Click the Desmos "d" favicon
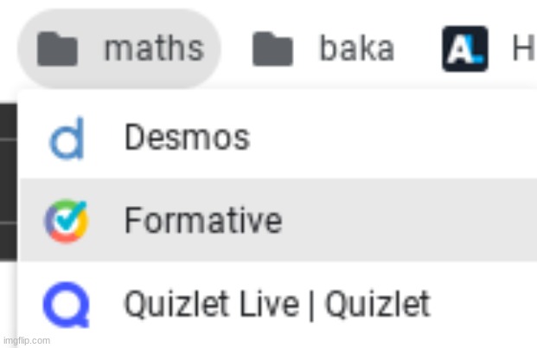The height and width of the screenshot is (348, 537). 66,139
